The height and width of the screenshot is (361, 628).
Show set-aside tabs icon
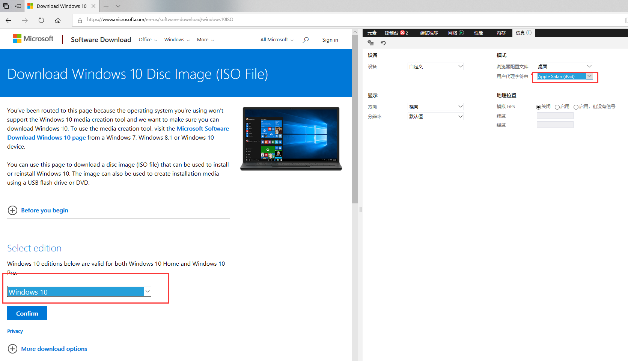coord(6,6)
